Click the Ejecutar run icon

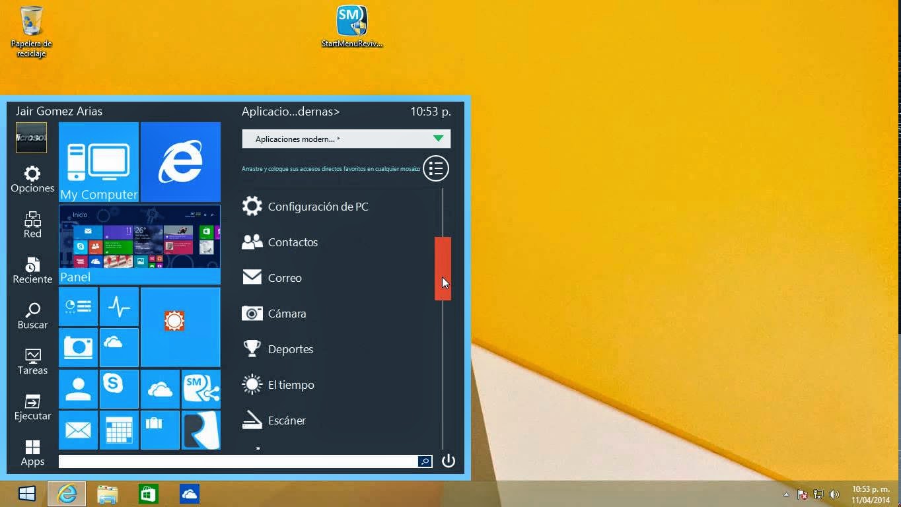pyautogui.click(x=32, y=407)
